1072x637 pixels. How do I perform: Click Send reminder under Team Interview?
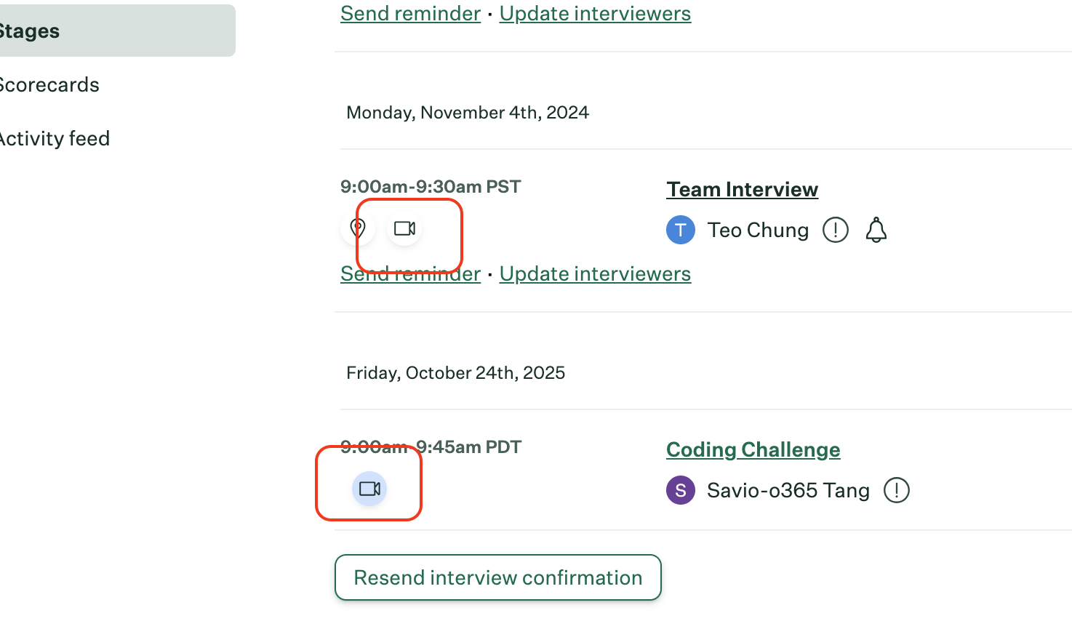point(410,274)
